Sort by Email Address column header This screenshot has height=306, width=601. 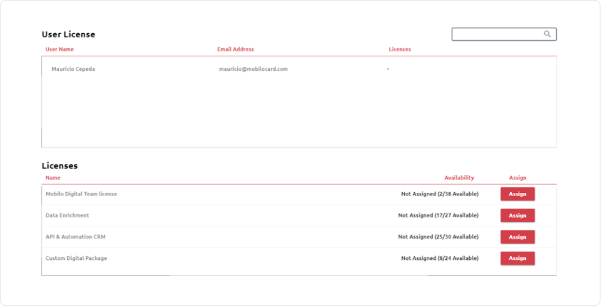pos(235,49)
